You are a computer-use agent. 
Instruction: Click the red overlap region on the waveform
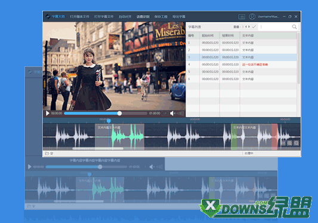coord(274,136)
